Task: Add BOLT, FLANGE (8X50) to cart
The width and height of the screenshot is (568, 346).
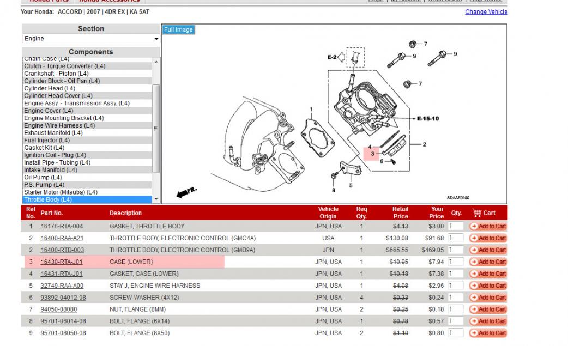Action: [x=488, y=333]
